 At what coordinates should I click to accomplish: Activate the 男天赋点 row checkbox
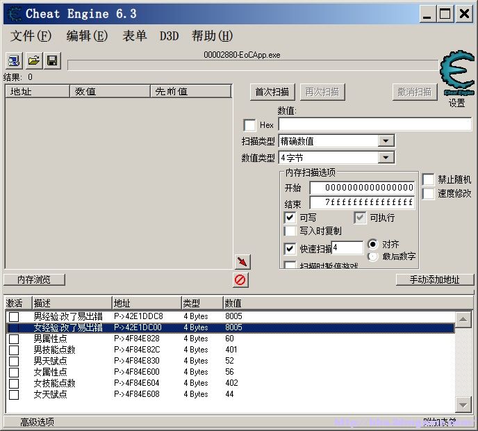[x=14, y=361]
